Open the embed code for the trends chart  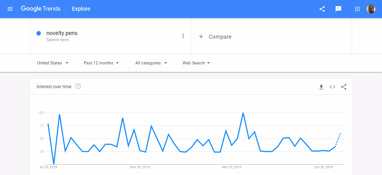click(x=332, y=87)
